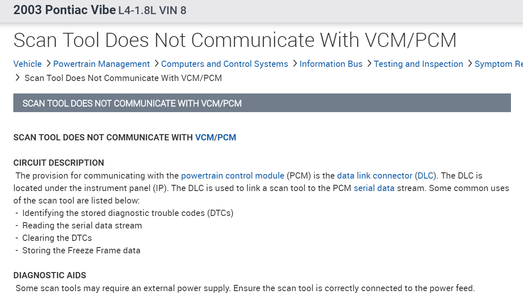Click the 2003 Pontiac Vibe vehicle title

pyautogui.click(x=64, y=10)
